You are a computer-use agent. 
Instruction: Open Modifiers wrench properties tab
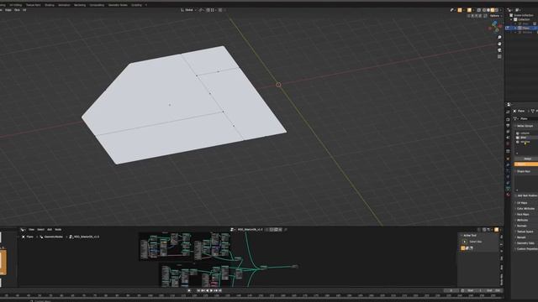508,164
